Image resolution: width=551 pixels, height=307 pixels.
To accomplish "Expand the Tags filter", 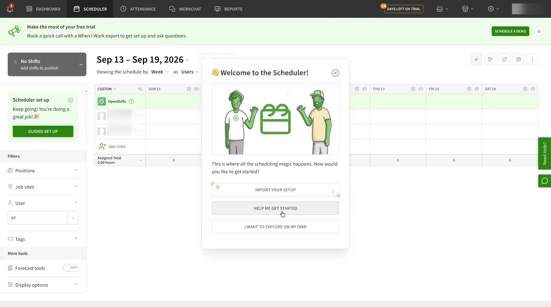I will [x=43, y=239].
